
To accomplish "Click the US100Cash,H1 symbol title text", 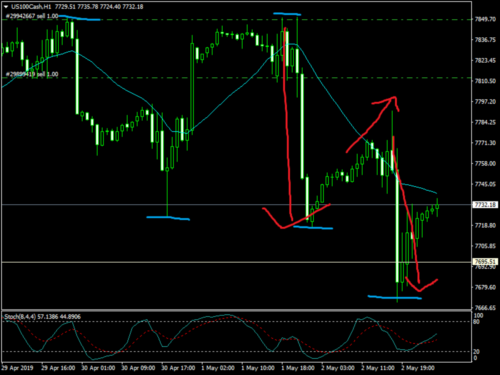I will pyautogui.click(x=31, y=7).
